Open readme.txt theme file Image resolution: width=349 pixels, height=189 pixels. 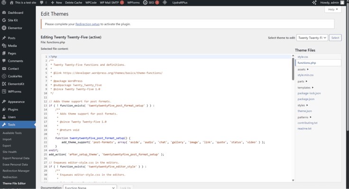(x=304, y=128)
